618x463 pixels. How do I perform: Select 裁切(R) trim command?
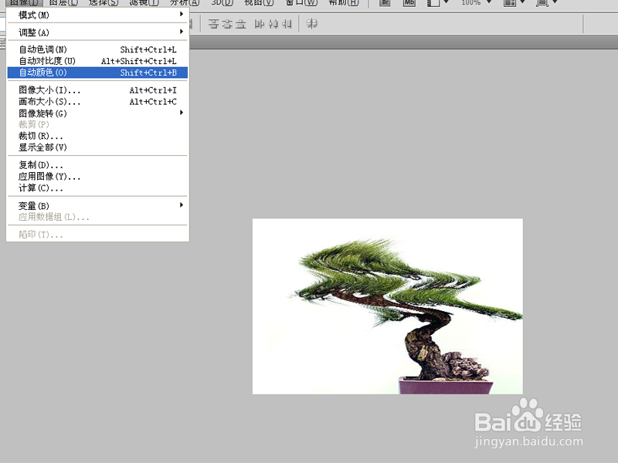[97, 137]
